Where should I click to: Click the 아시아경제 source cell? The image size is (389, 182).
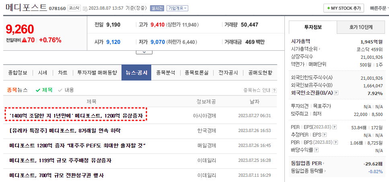pos(205,116)
